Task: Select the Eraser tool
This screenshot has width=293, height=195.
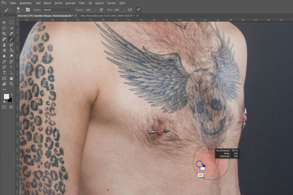Action: pyautogui.click(x=4, y=50)
